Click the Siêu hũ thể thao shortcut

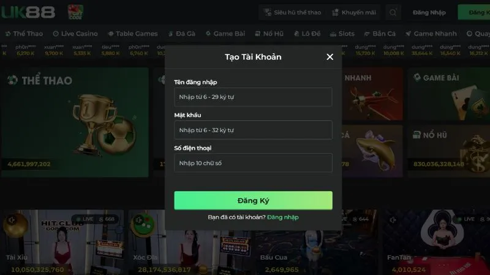click(293, 12)
